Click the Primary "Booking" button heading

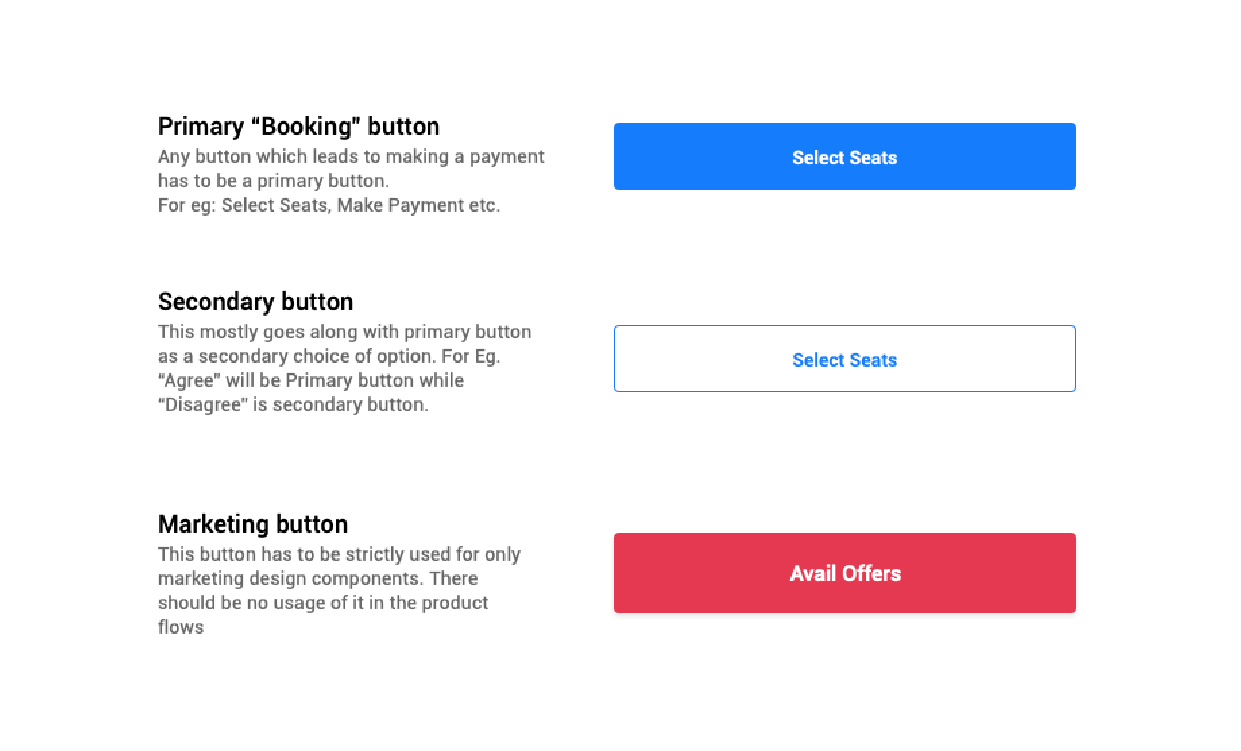click(299, 127)
